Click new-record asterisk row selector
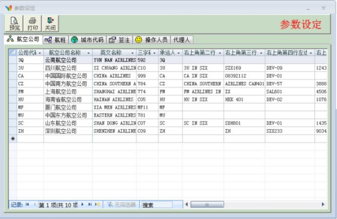 pos(13,139)
